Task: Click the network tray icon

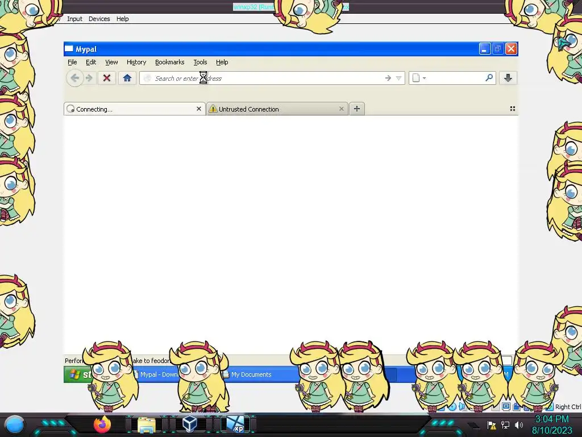Action: tap(505, 425)
